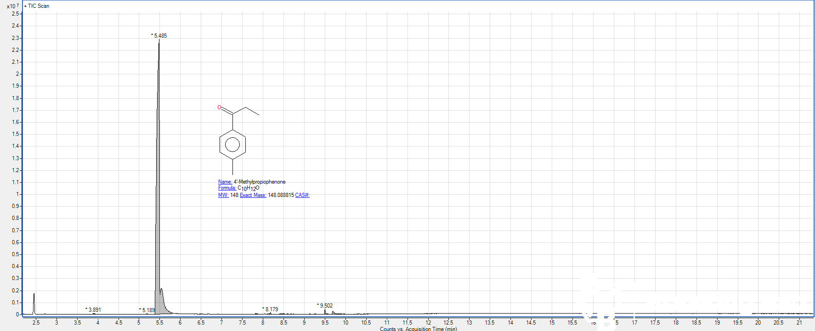Click the 4'-Methylpropiophenone compound name text
This screenshot has width=815, height=331.
coord(260,182)
